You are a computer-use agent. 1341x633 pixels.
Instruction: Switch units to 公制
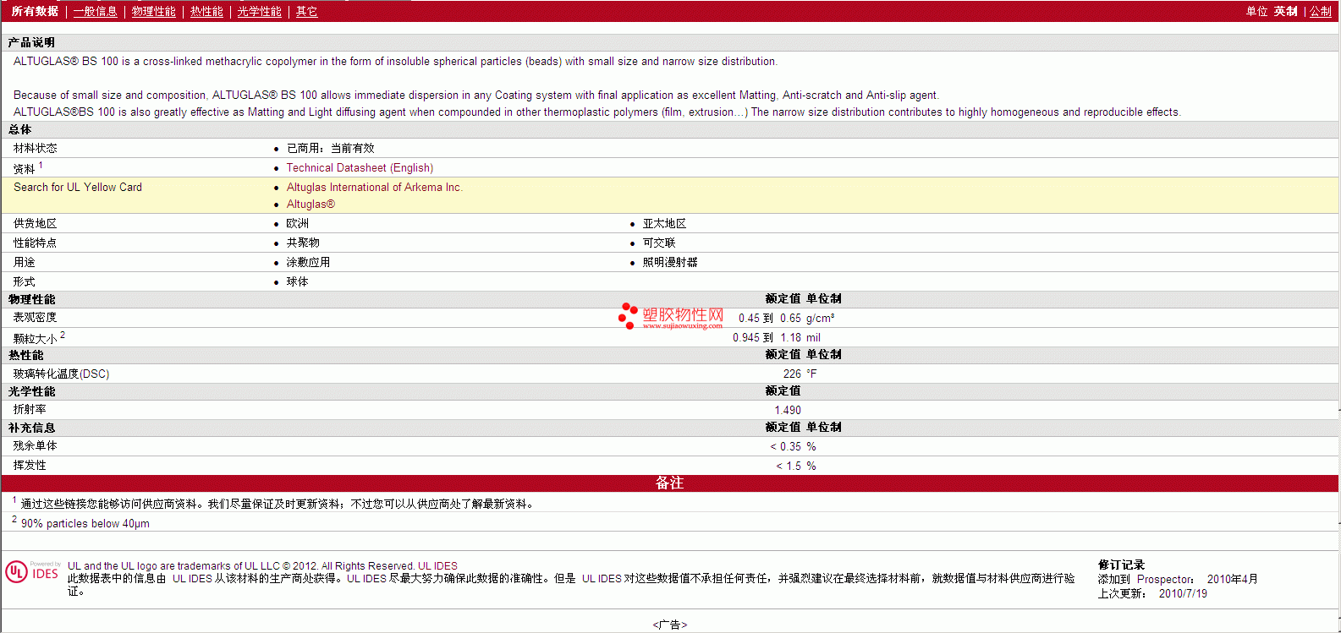click(1321, 11)
